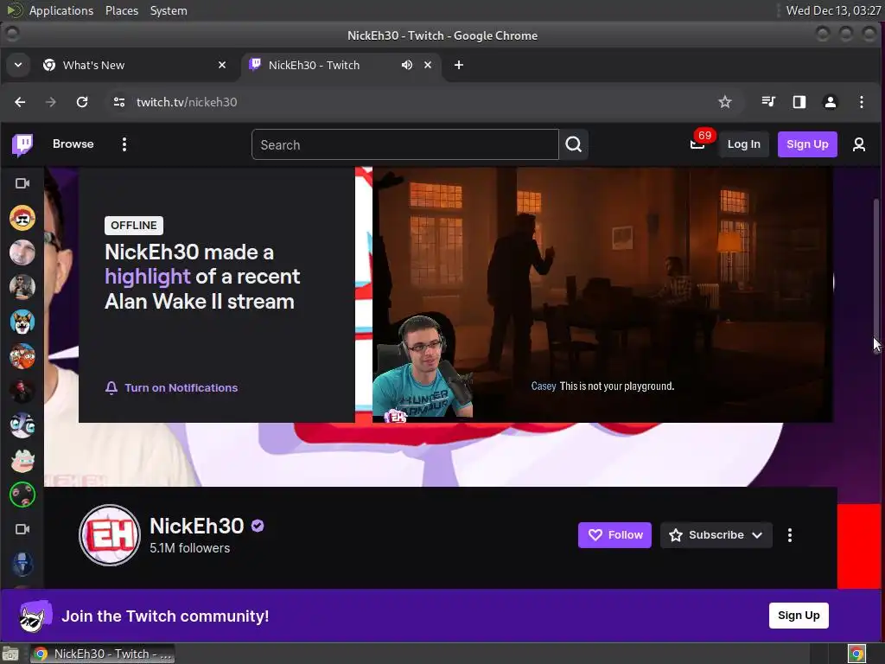Open the user account icon menu
The width and height of the screenshot is (885, 664).
click(858, 144)
